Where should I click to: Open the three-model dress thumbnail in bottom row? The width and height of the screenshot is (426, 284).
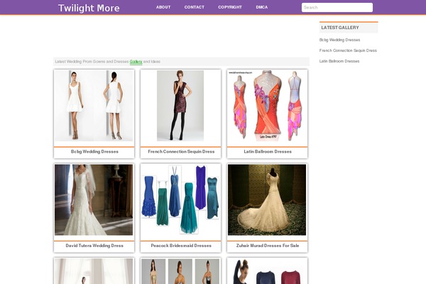[180, 271]
